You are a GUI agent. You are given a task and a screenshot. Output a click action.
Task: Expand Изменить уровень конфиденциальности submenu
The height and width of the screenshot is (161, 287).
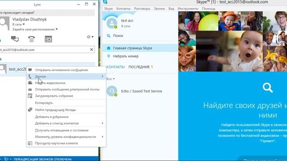[66, 137]
